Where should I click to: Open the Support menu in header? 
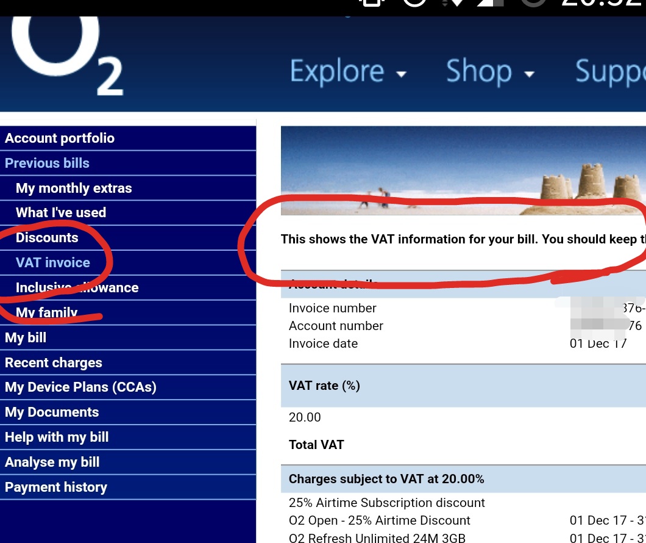point(609,72)
